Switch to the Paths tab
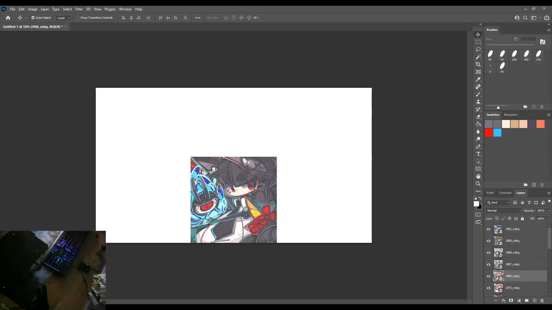The height and width of the screenshot is (310, 552). pyautogui.click(x=490, y=193)
